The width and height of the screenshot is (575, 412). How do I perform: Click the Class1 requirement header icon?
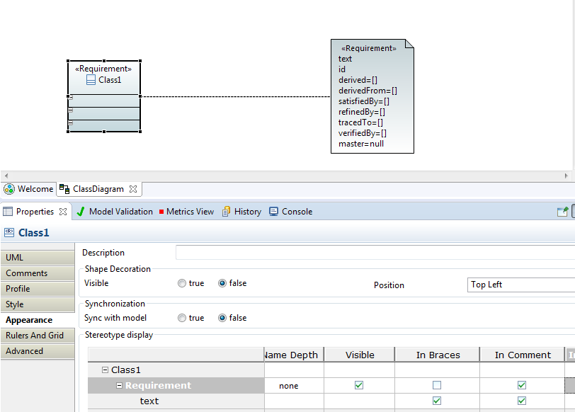click(x=9, y=232)
